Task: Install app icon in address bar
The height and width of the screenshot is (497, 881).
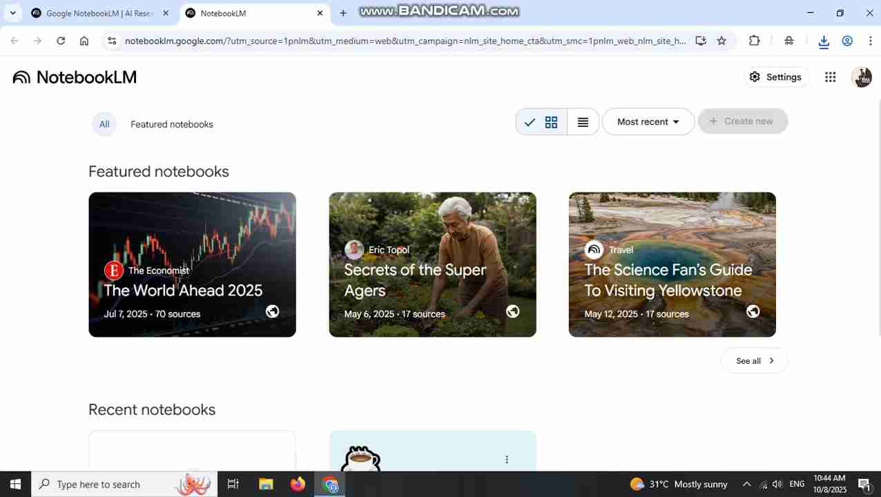Action: point(701,41)
